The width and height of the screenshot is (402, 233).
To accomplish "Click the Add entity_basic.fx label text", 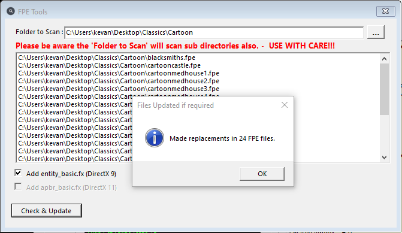I will (71, 174).
